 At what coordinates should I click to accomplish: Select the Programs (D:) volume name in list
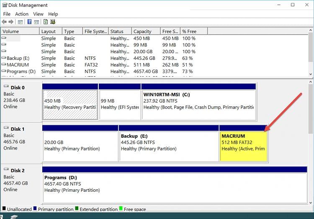point(21,72)
